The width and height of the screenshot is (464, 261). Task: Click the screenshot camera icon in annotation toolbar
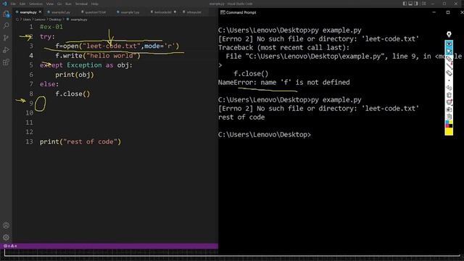point(449,109)
